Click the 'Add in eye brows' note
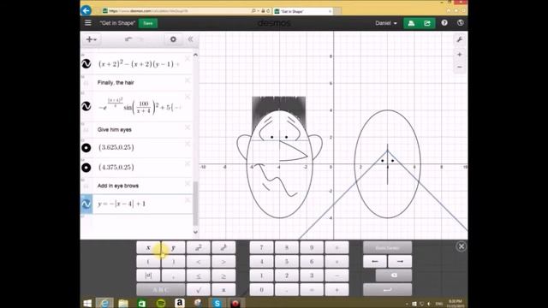Screen dimensions: 548x308 (118, 186)
